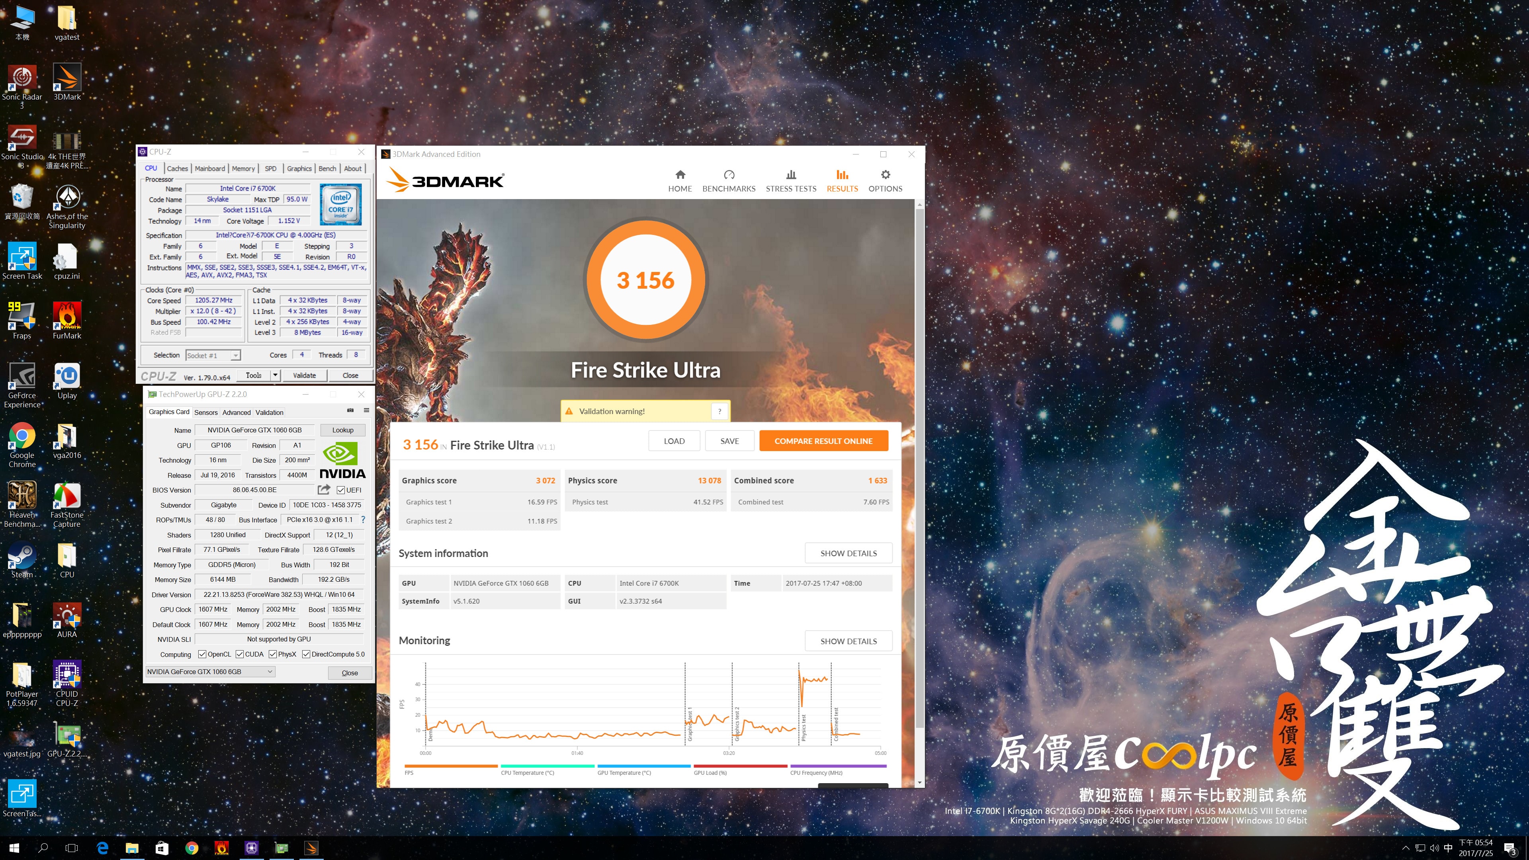The height and width of the screenshot is (860, 1529).
Task: Open the PotPlayer desktop icon
Action: click(x=22, y=684)
